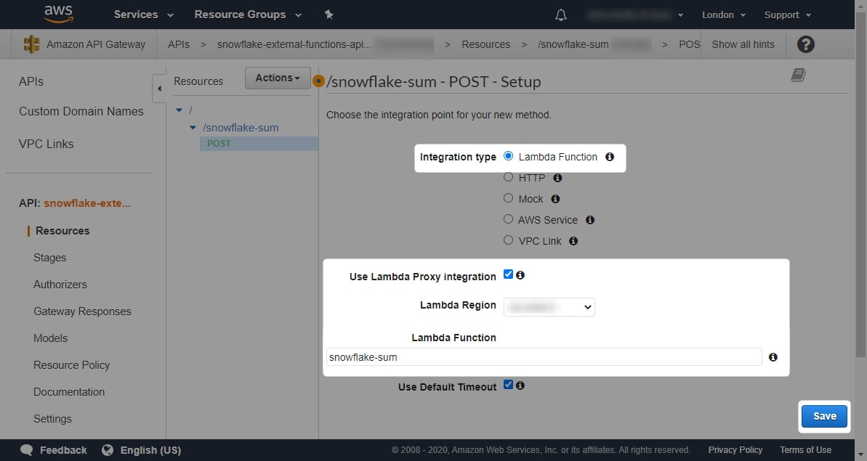Select HTTP integration type
The width and height of the screenshot is (867, 461).
(508, 177)
